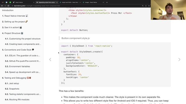
Task: Open the pinned blue calendar tab
Action: coord(6,2)
